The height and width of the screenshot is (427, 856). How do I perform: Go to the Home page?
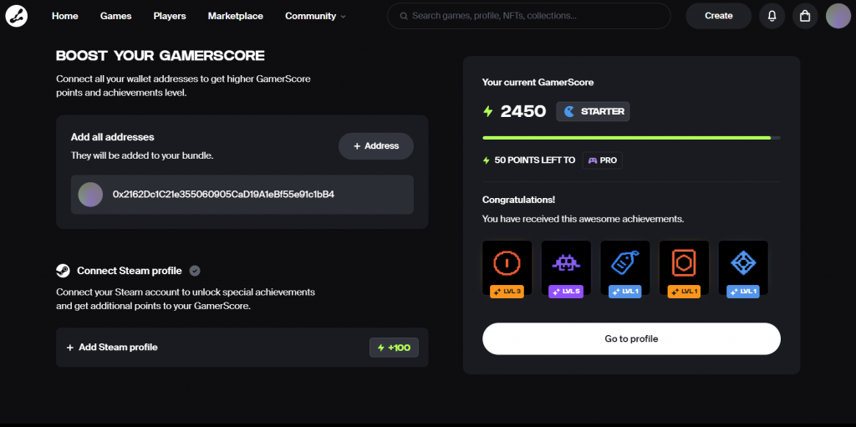pyautogui.click(x=65, y=17)
